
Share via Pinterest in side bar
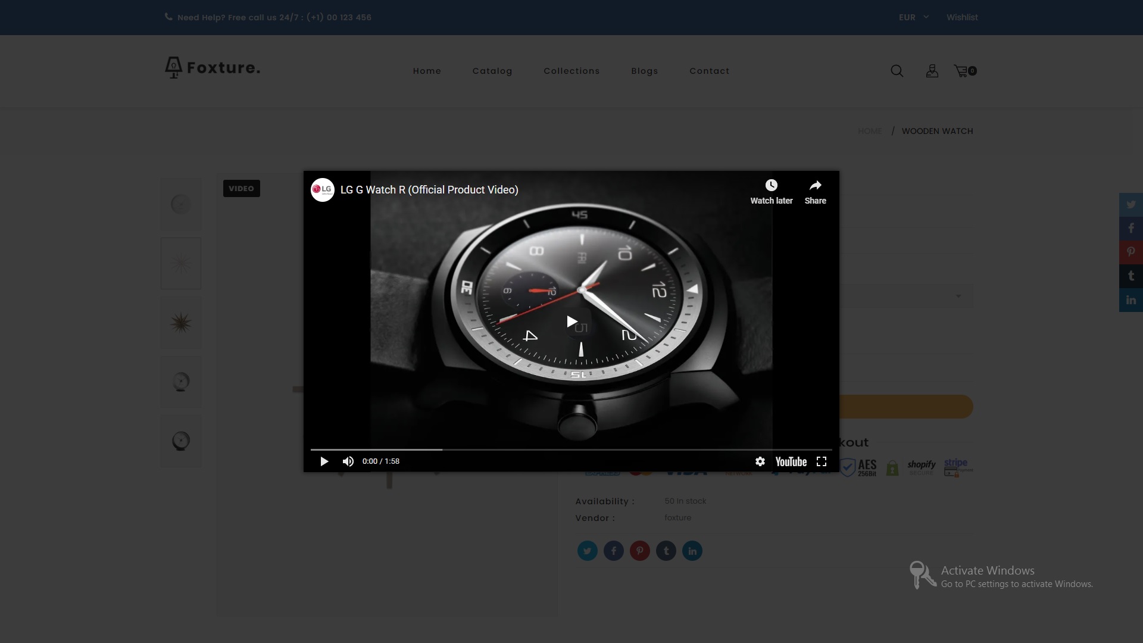(1131, 252)
